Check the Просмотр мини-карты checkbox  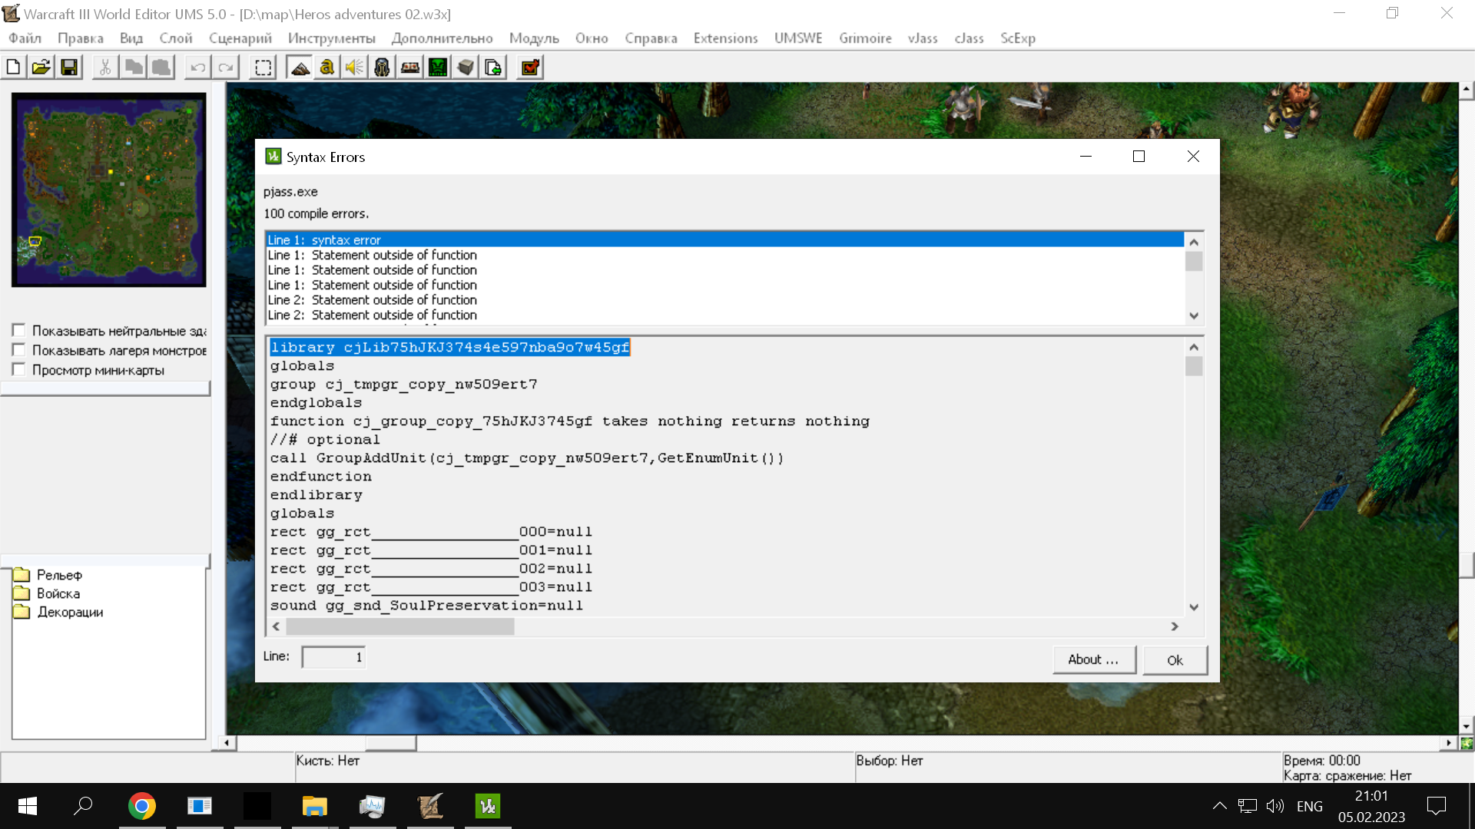(x=19, y=370)
